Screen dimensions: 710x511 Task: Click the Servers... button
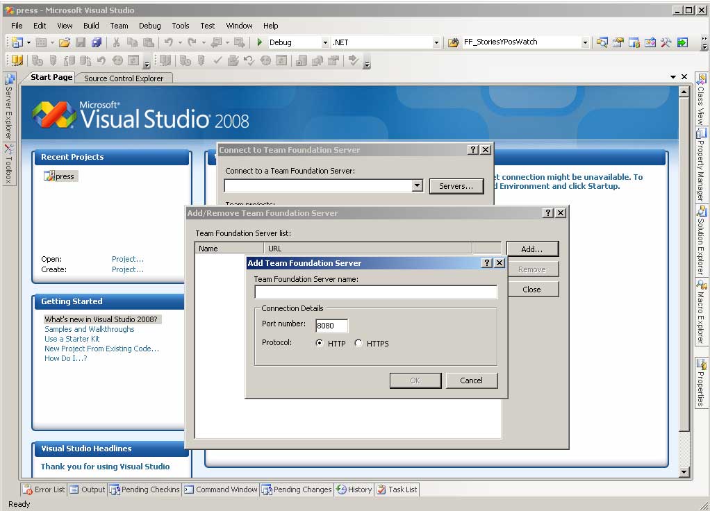point(456,186)
